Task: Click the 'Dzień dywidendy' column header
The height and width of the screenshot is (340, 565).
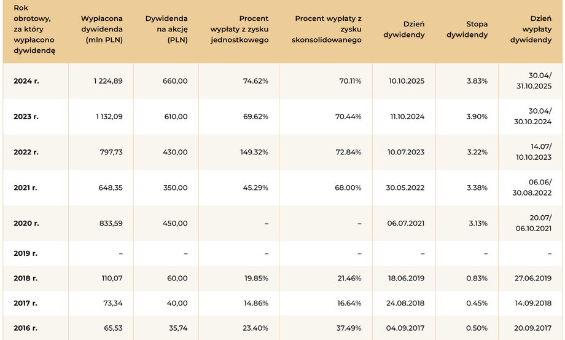Action: pos(404,30)
